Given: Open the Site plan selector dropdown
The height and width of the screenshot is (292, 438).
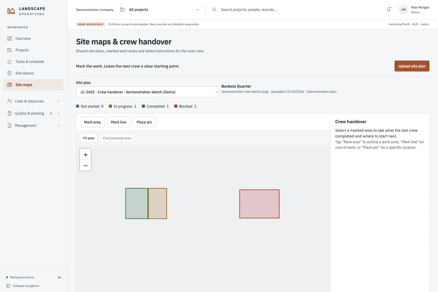Looking at the screenshot, I should (148, 92).
